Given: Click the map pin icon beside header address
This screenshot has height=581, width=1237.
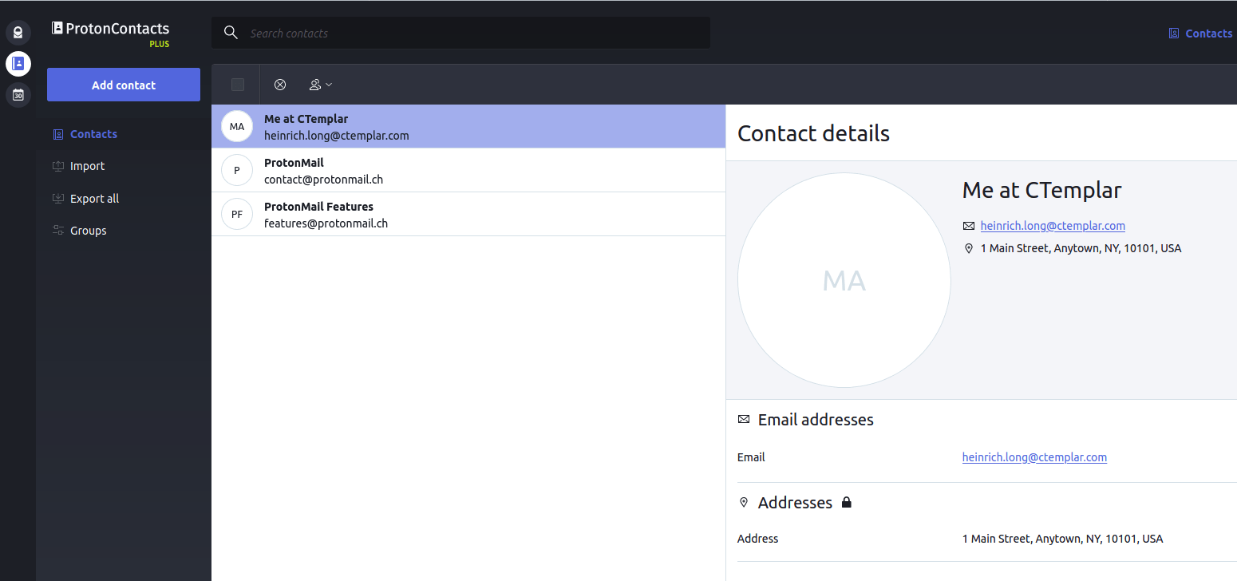Looking at the screenshot, I should [969, 248].
